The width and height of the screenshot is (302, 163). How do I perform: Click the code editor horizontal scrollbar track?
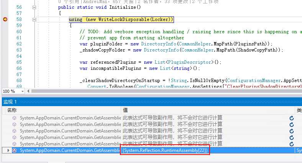pos(167,91)
